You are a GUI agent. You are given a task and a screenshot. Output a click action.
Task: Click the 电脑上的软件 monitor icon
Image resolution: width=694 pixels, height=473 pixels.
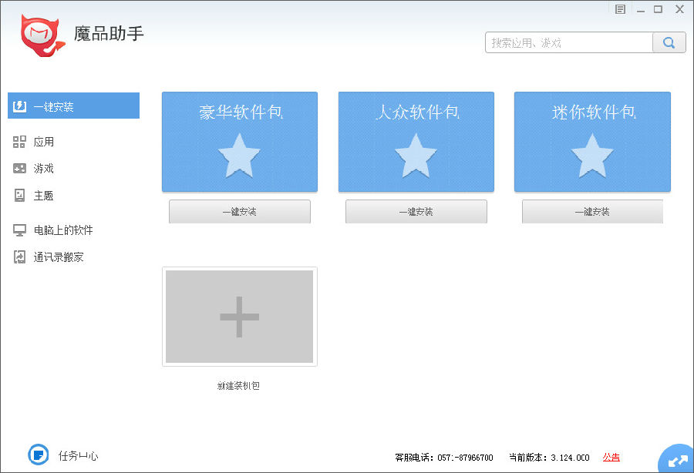pyautogui.click(x=19, y=230)
